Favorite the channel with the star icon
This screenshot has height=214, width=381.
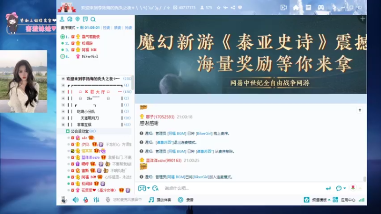(219, 8)
